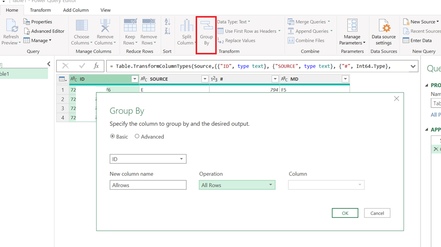Screen dimensions: 441x247
Task: Open the Add Column ribbon tab
Action: point(75,10)
